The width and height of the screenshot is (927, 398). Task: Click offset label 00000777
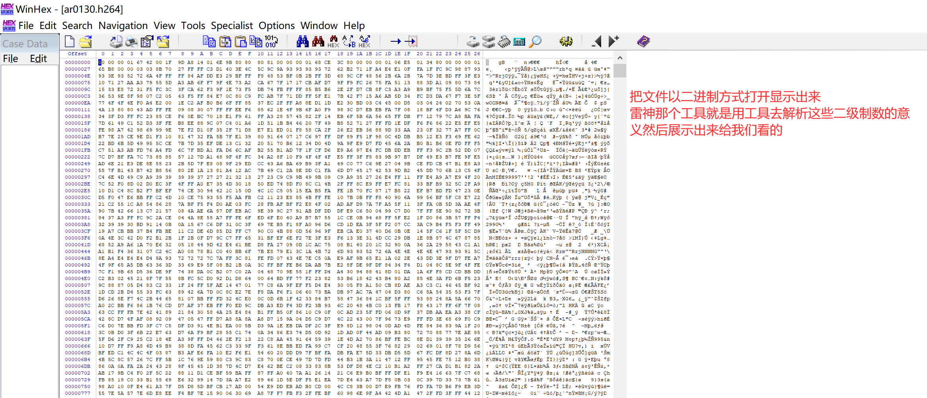(x=78, y=393)
